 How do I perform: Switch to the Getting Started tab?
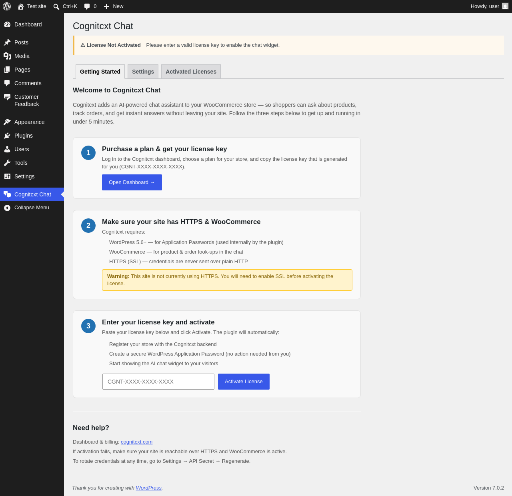100,72
